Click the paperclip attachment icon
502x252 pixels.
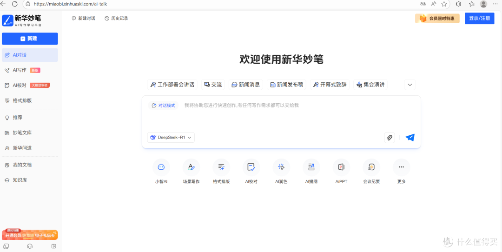pyautogui.click(x=390, y=138)
